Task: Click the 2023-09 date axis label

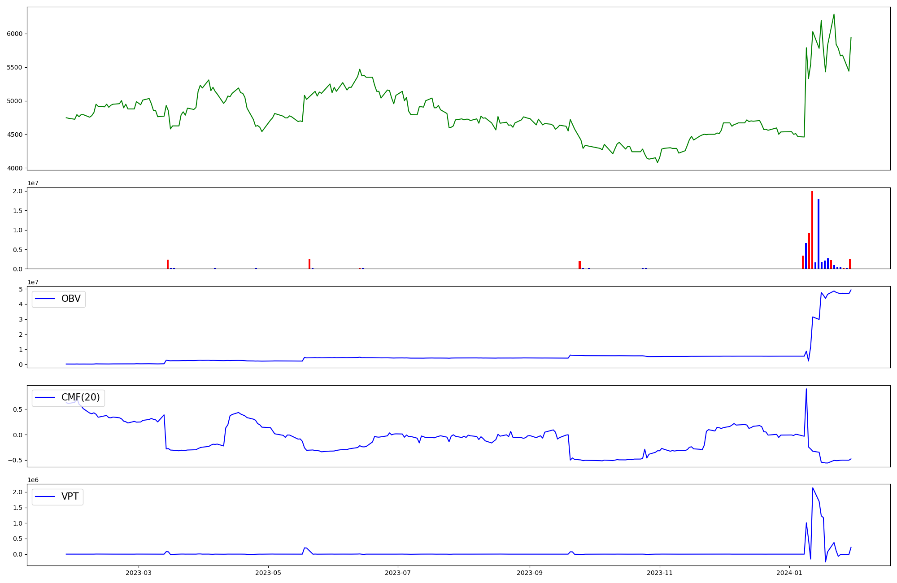Action: coord(530,573)
